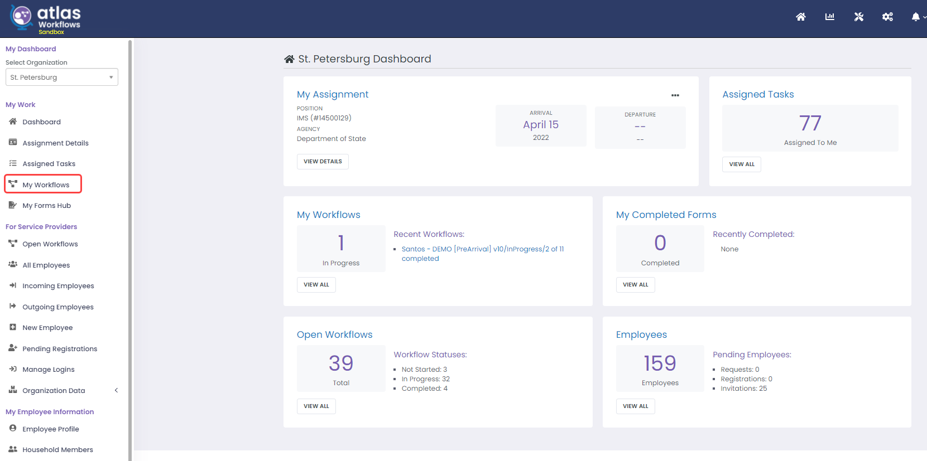This screenshot has height=461, width=927.
Task: Click the All Employees group icon
Action: coord(13,265)
